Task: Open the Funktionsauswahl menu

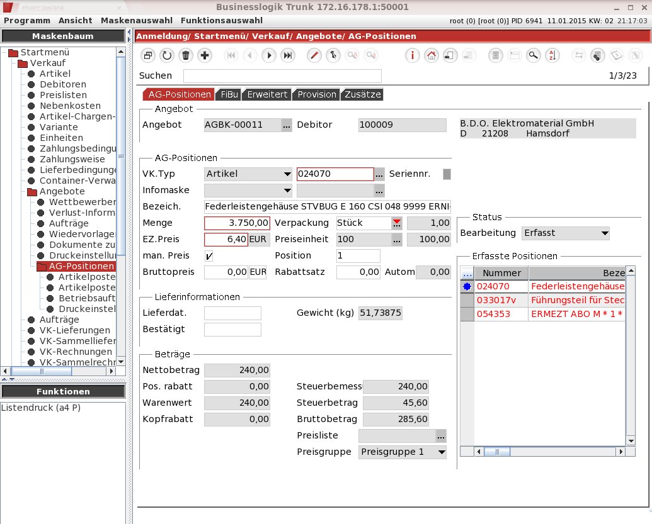Action: tap(222, 20)
